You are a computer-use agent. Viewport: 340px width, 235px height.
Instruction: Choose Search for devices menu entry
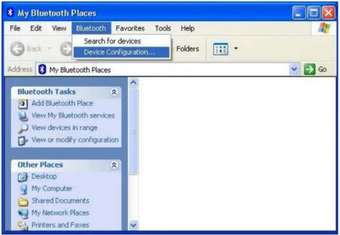click(x=121, y=41)
